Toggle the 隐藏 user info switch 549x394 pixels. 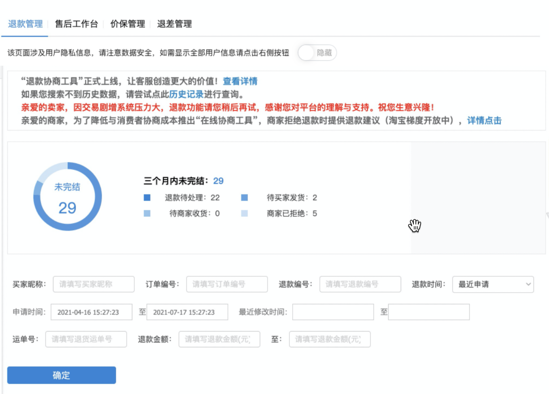(317, 53)
